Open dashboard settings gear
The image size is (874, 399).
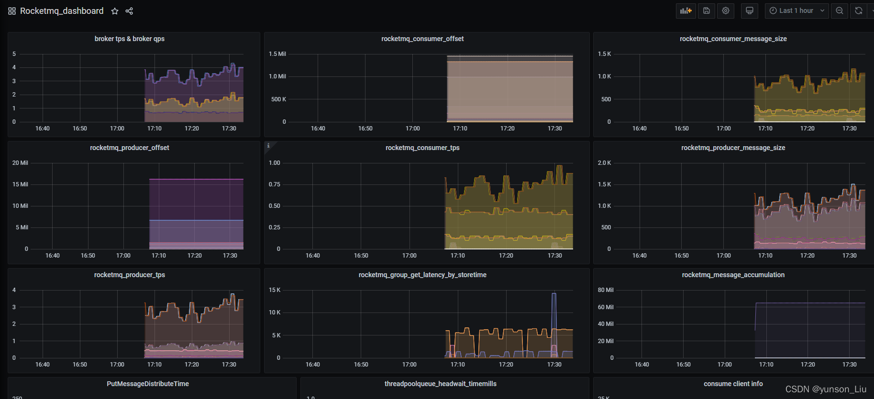[726, 11]
